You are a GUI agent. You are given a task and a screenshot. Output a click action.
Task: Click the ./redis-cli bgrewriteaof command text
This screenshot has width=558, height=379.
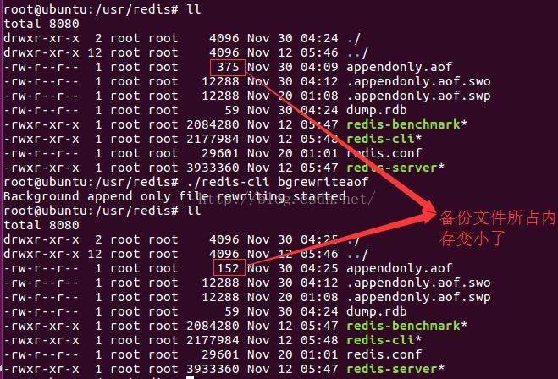coord(278,182)
